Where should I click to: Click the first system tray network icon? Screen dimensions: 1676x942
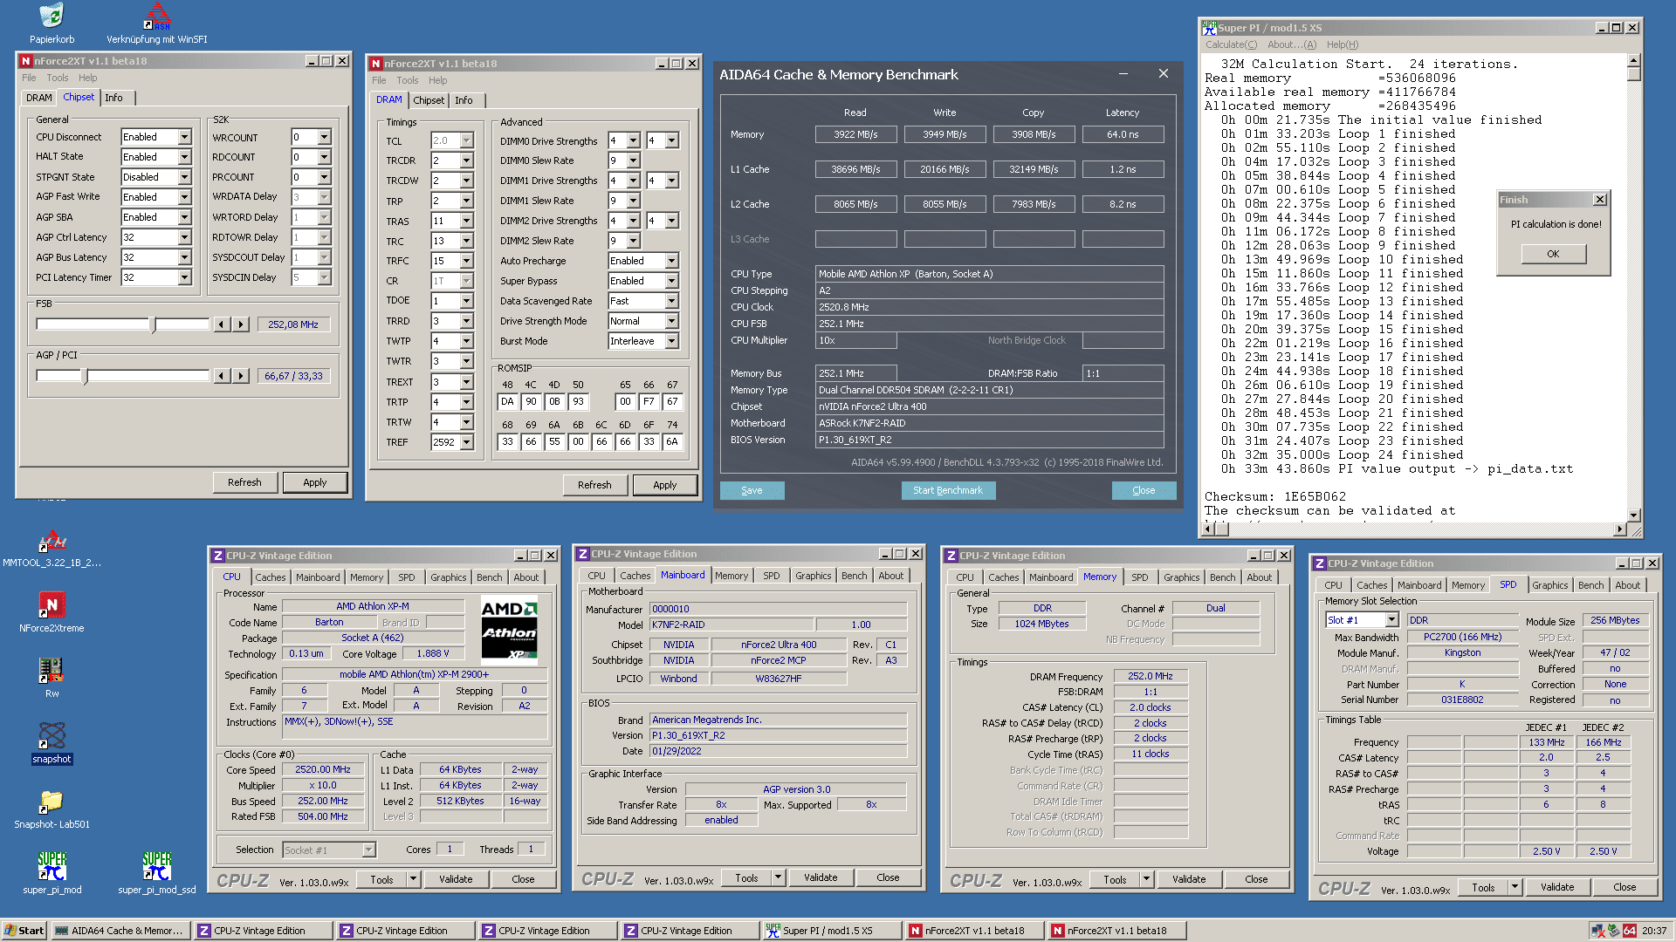click(x=1597, y=931)
